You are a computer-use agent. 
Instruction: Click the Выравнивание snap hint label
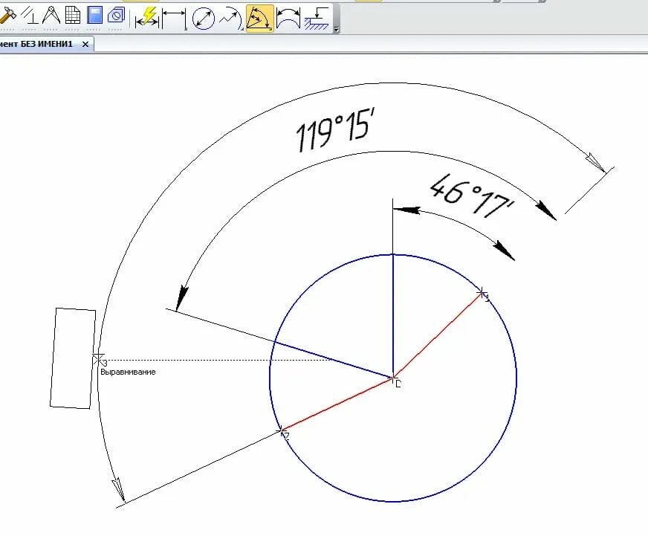[x=128, y=372]
